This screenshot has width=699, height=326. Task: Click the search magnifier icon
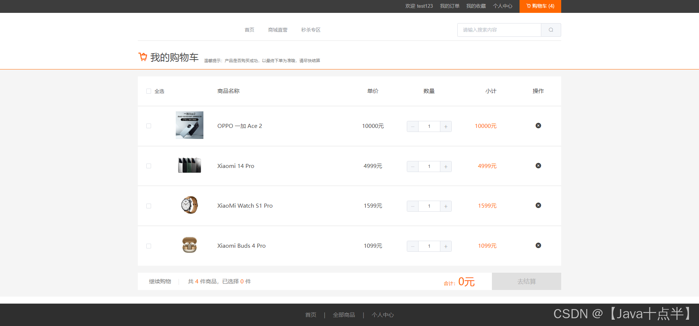coord(551,30)
